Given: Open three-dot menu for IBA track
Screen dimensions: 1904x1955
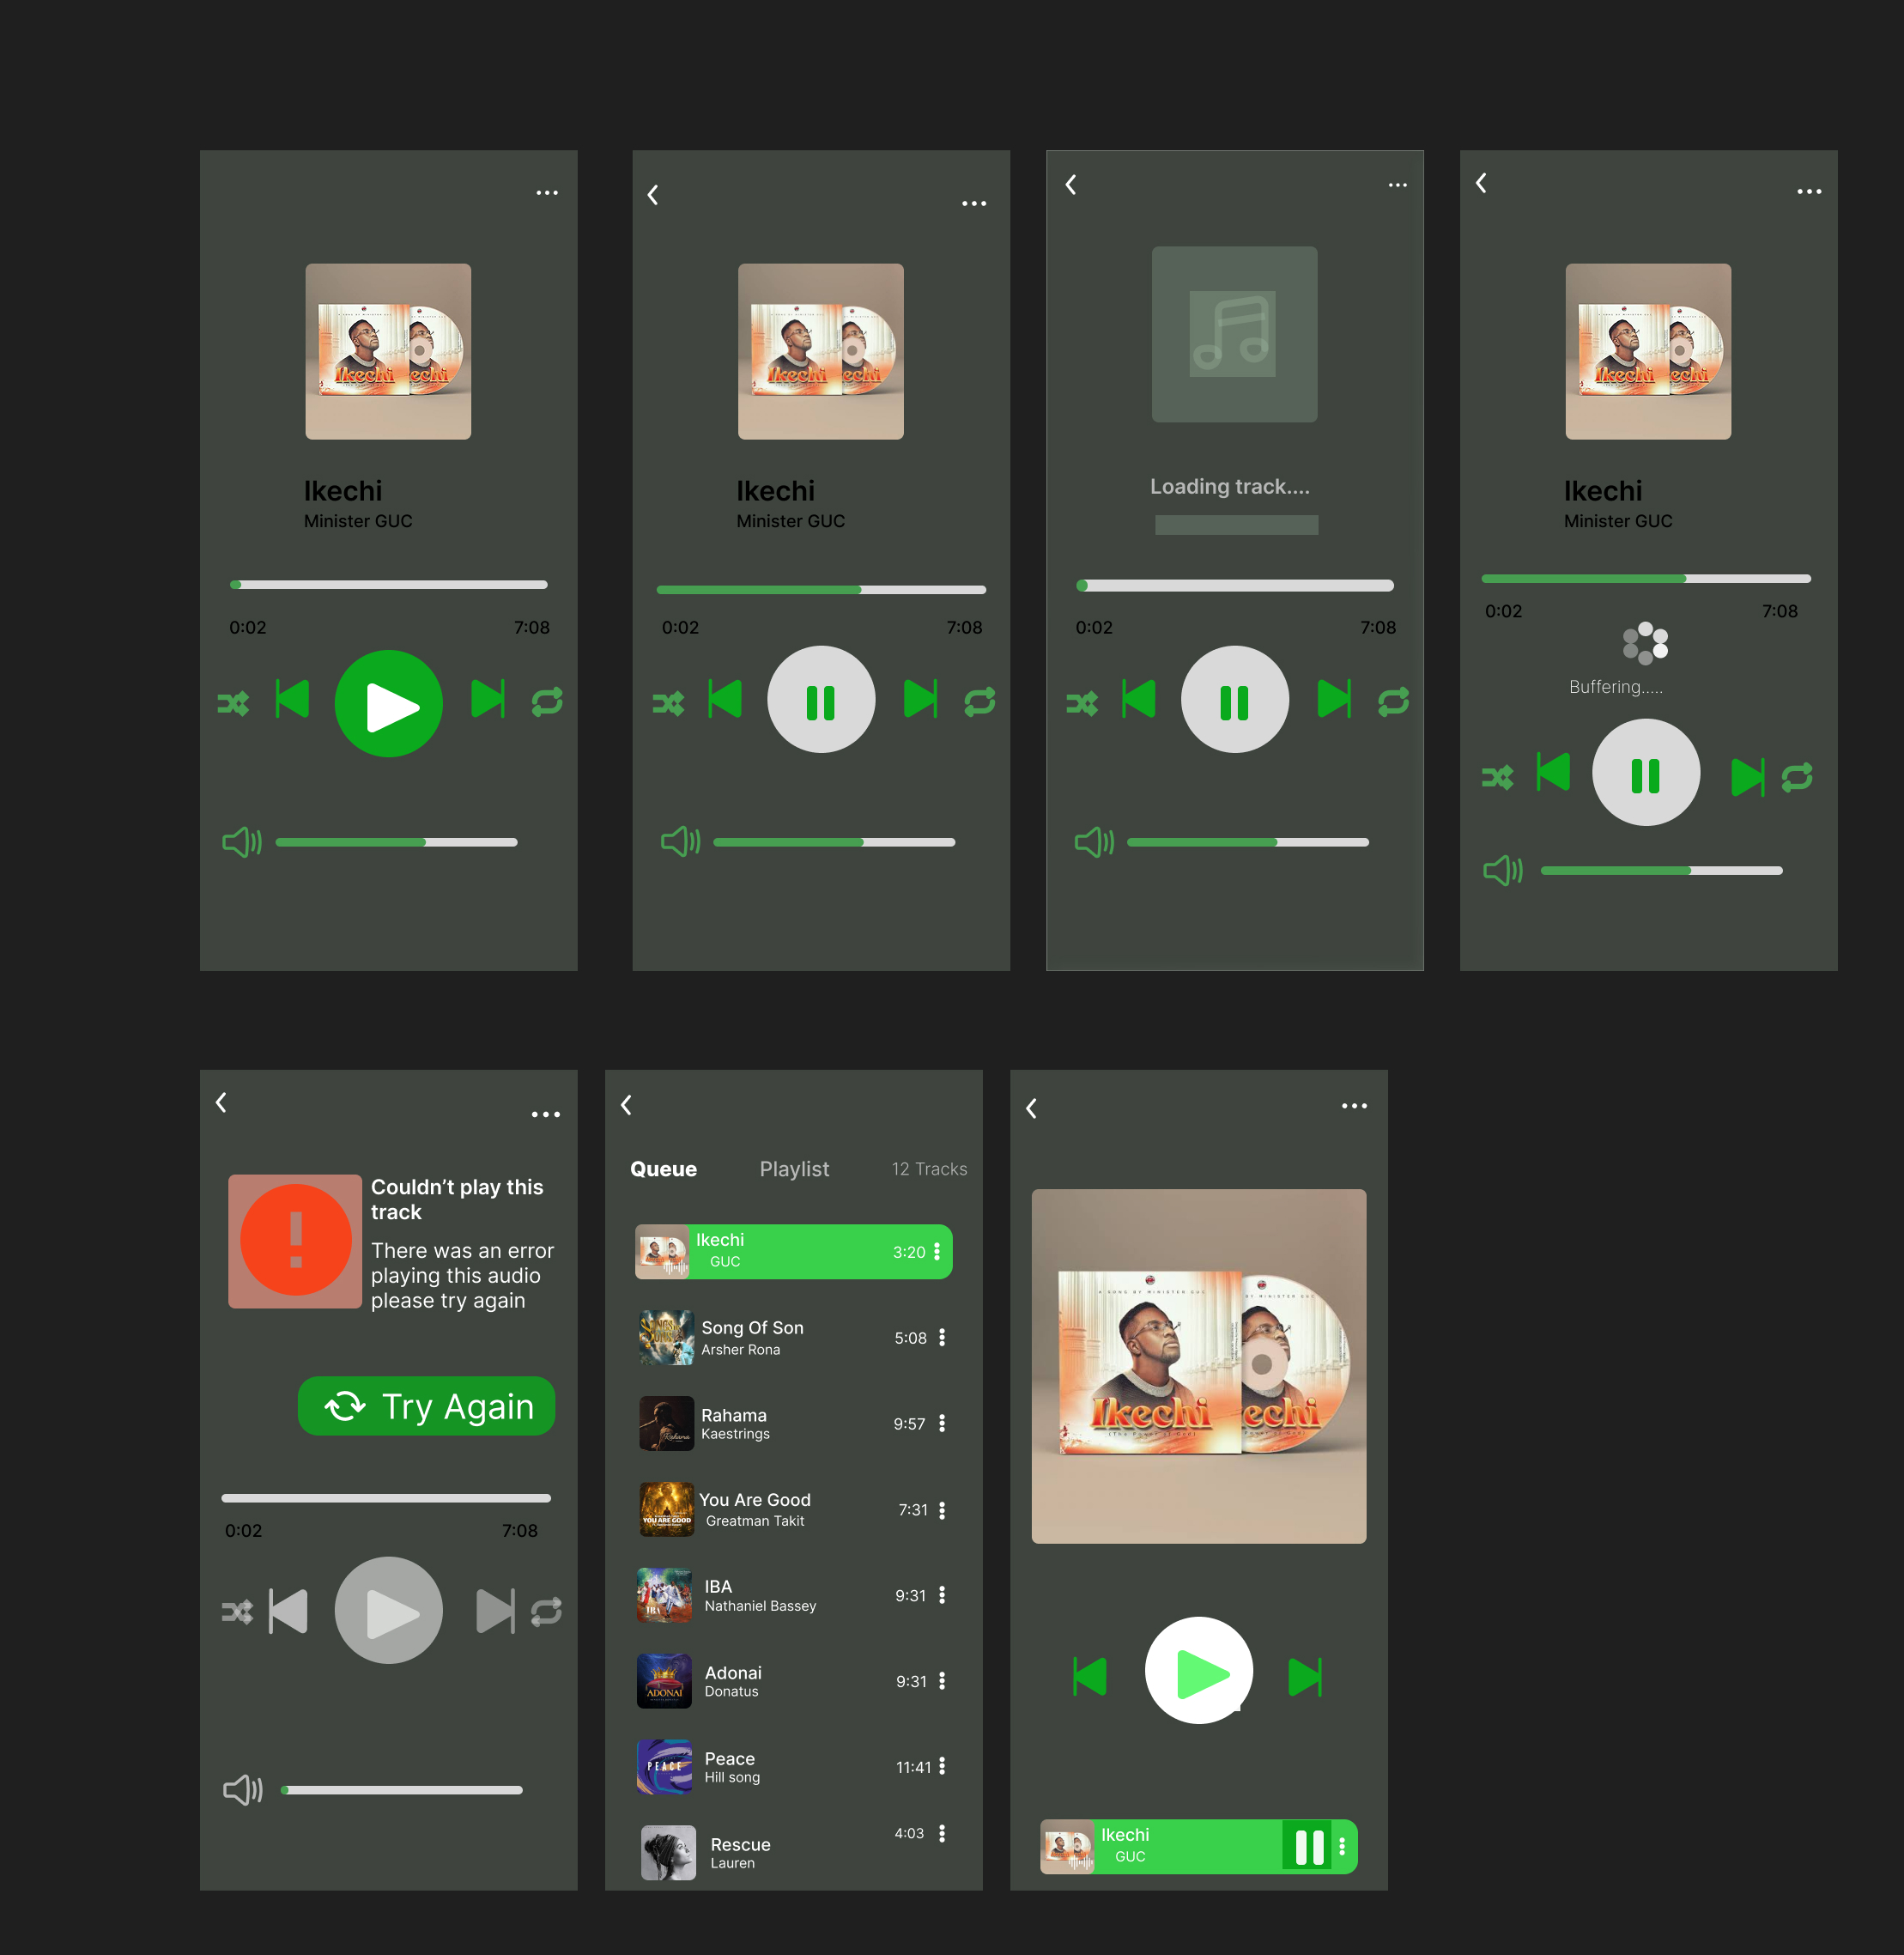Looking at the screenshot, I should click(942, 1595).
